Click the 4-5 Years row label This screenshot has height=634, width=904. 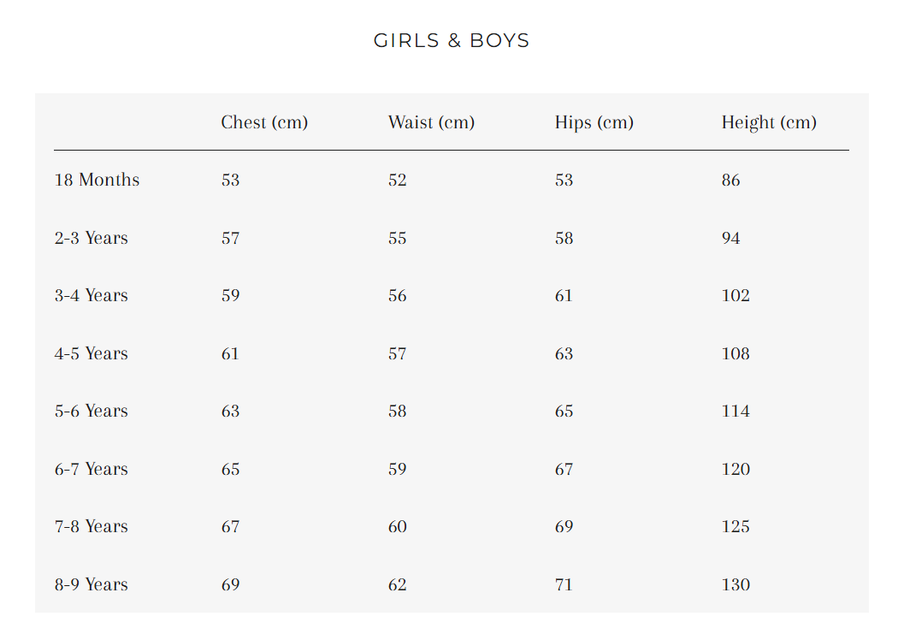click(x=92, y=353)
